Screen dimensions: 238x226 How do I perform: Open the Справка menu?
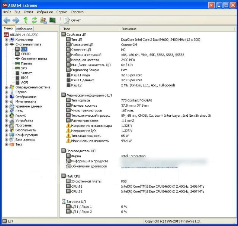click(x=77, y=12)
